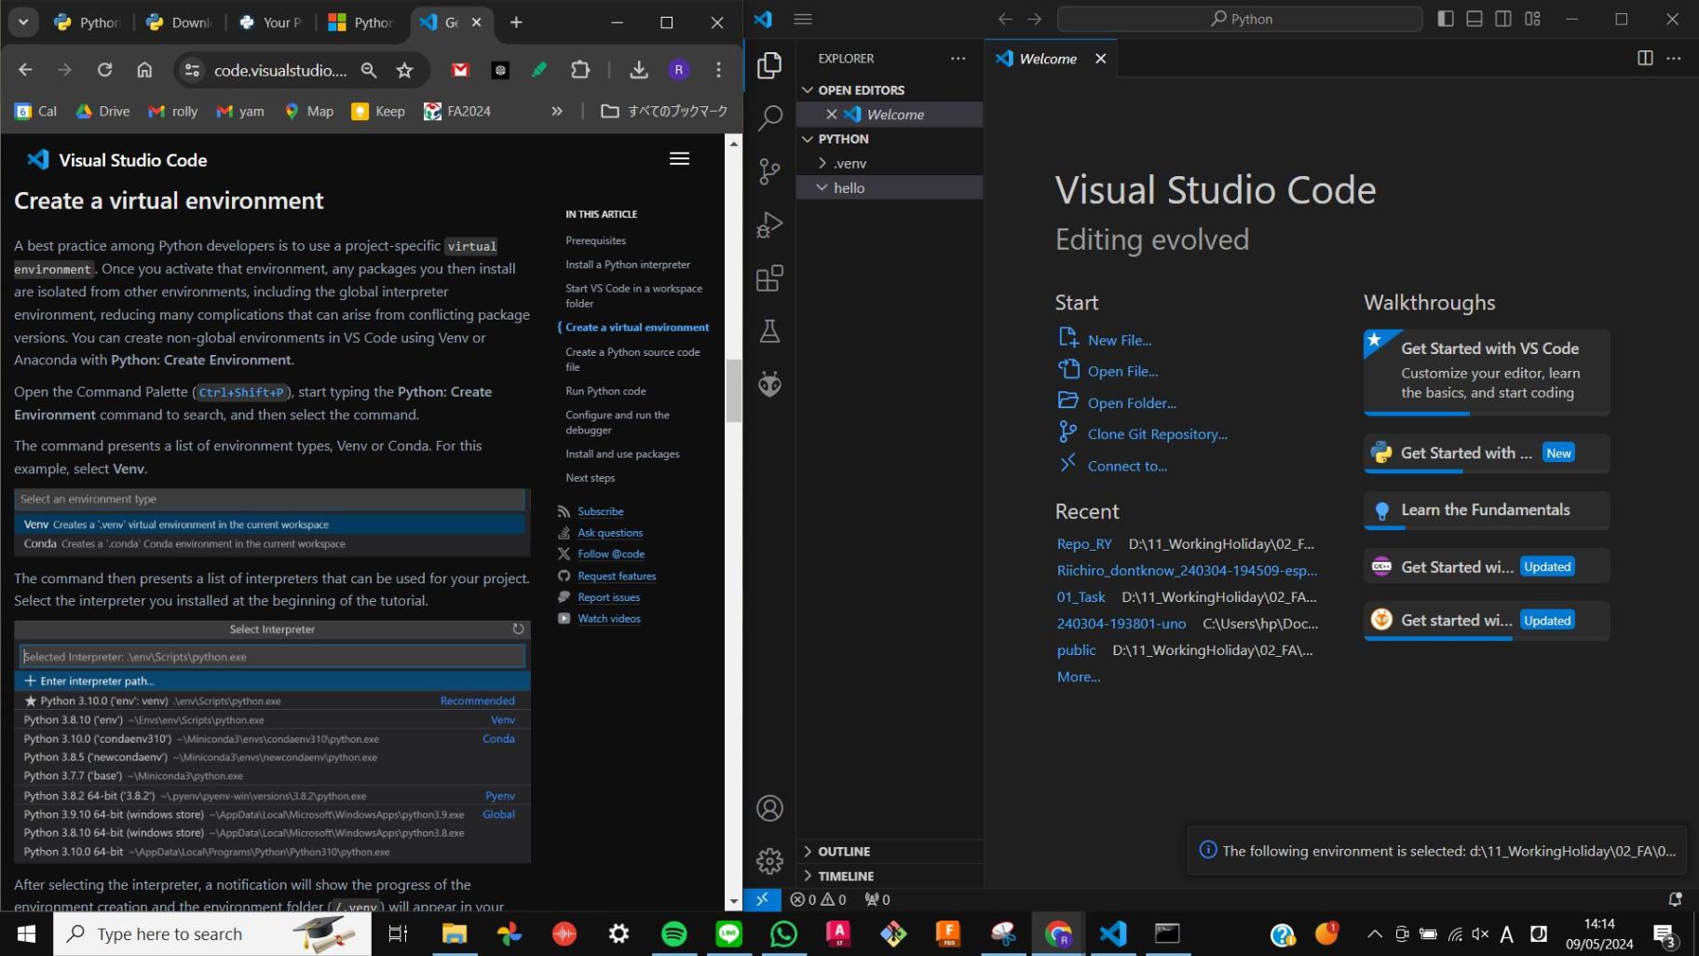Open the Accounts icon in VS Code
Image resolution: width=1699 pixels, height=956 pixels.
coord(769,808)
